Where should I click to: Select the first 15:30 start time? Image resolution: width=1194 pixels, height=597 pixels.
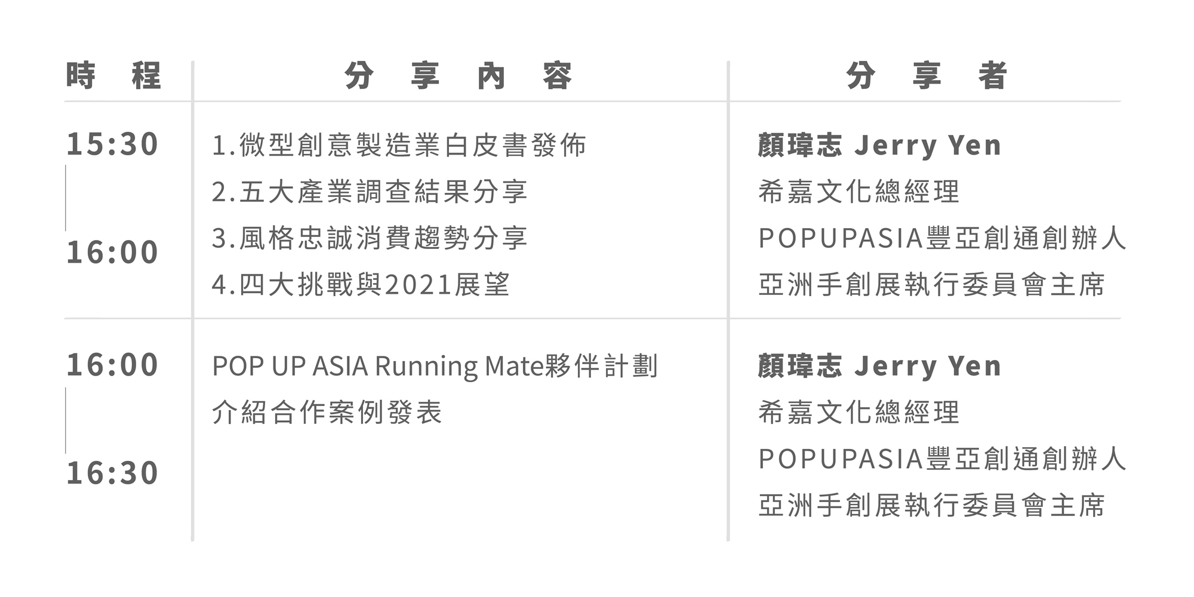coord(112,145)
